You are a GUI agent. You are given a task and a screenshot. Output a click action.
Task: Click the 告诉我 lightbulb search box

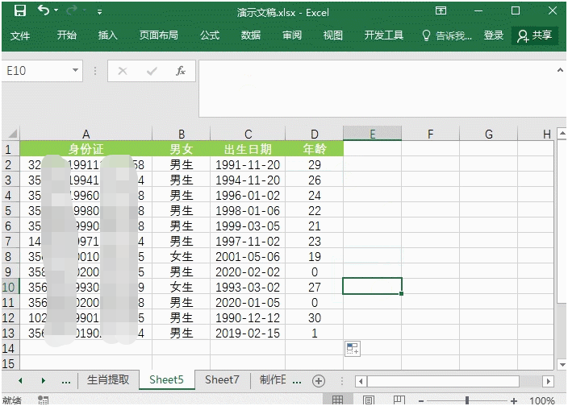click(447, 35)
